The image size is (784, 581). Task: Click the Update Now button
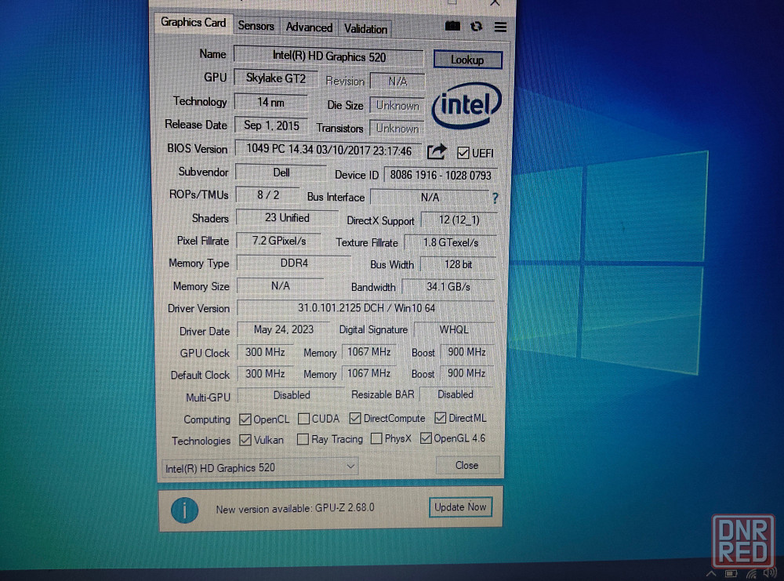460,507
